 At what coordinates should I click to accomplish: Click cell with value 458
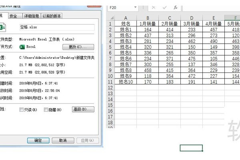pyautogui.click(x=148, y=70)
